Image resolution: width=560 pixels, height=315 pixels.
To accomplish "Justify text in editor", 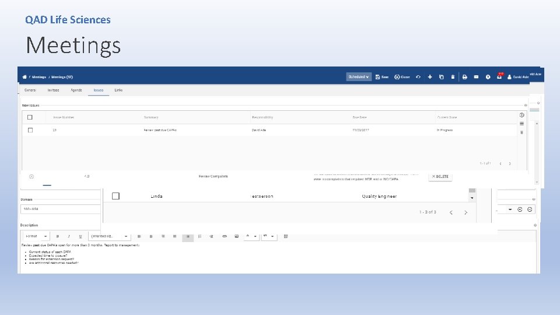I will [174, 236].
